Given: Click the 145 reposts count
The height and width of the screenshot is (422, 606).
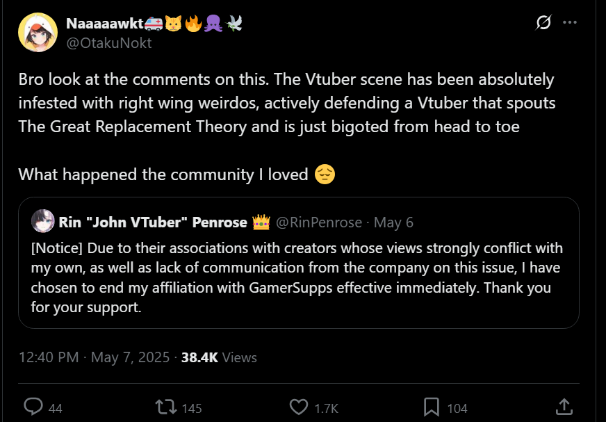Looking at the screenshot, I should [191, 408].
